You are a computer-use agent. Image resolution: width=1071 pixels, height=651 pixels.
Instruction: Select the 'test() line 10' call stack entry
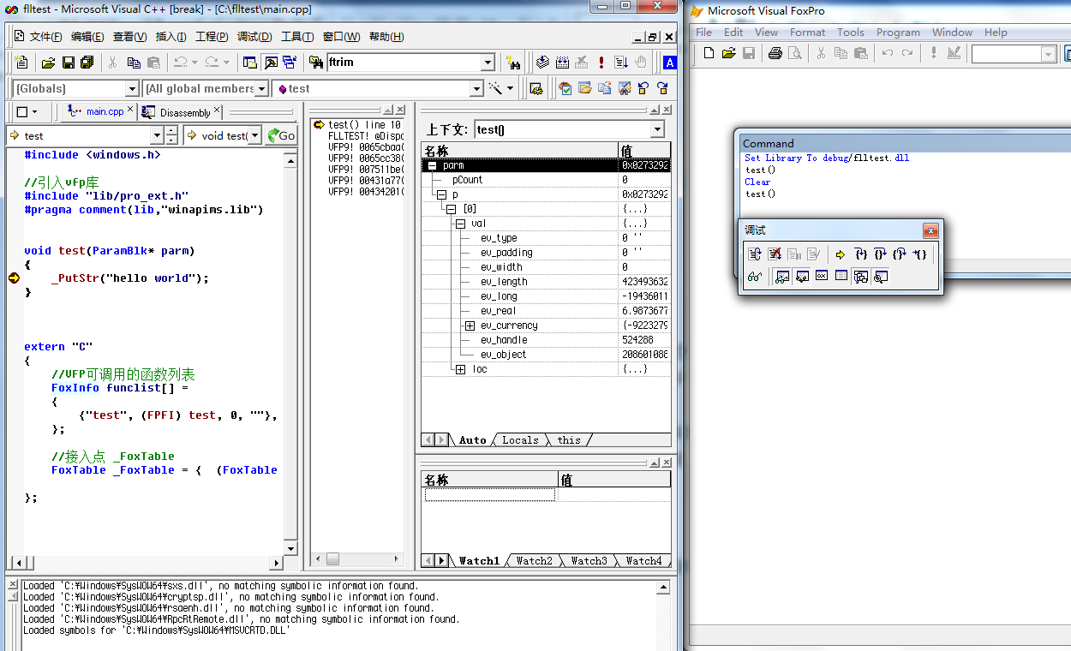(364, 125)
